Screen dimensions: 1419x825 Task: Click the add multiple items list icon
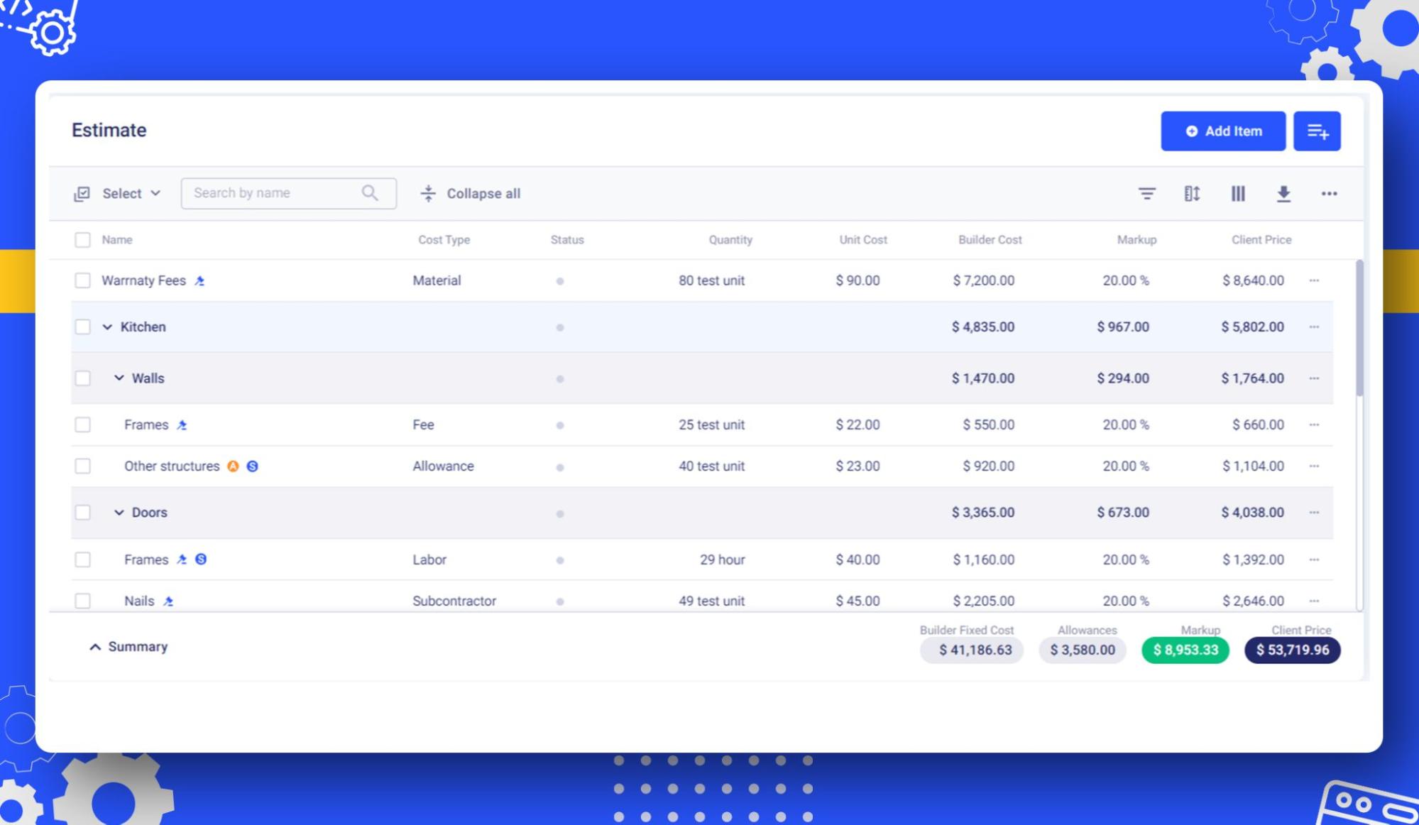(x=1317, y=131)
